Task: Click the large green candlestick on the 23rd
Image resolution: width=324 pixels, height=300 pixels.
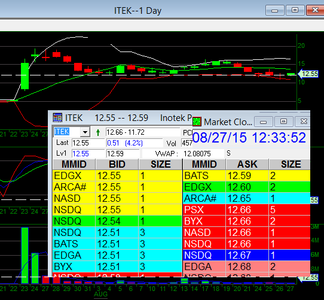Action: tap(25, 76)
